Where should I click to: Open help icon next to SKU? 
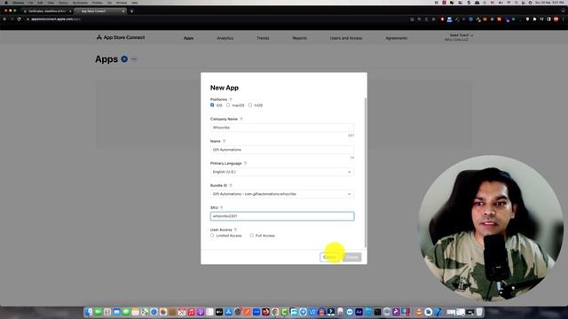point(221,207)
